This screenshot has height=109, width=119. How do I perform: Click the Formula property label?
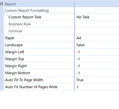pyautogui.click(x=15, y=31)
